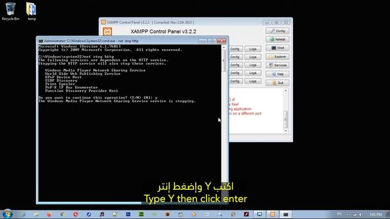The width and height of the screenshot is (390, 219).
Task: Close the XAMPP Control Panel window
Action: 286,23
